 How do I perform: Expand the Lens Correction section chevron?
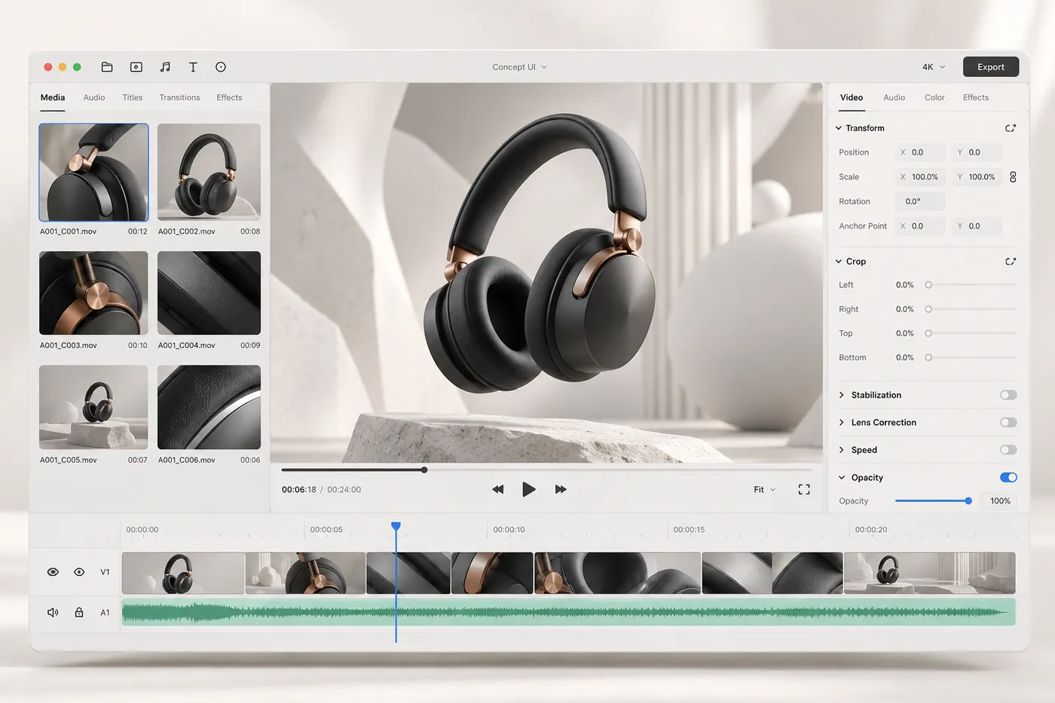(842, 423)
